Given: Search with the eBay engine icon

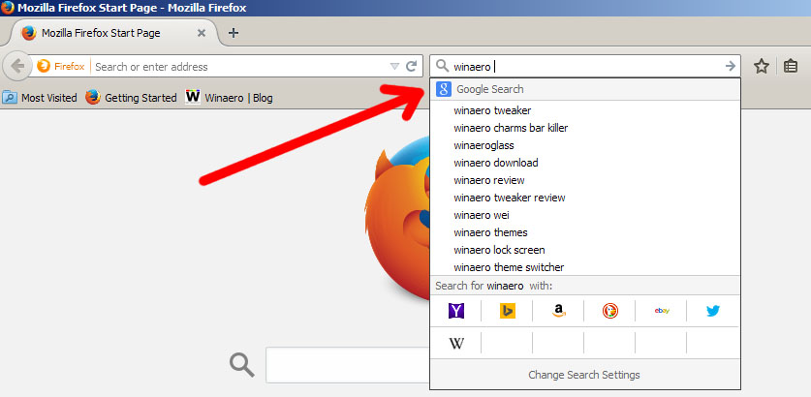Looking at the screenshot, I should (662, 311).
